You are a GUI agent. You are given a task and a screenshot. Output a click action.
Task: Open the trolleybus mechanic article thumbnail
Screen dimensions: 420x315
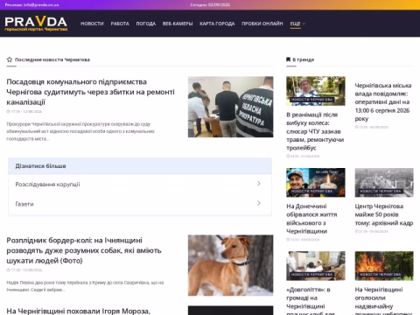(316, 91)
